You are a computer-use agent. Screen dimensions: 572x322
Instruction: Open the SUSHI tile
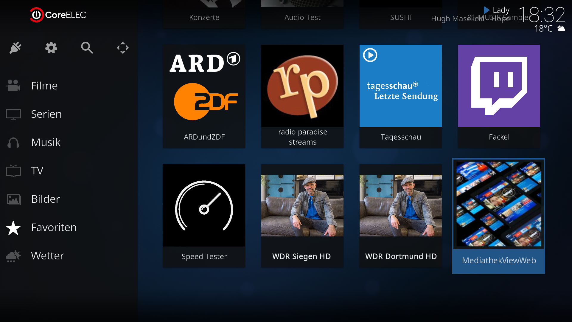pos(401,14)
